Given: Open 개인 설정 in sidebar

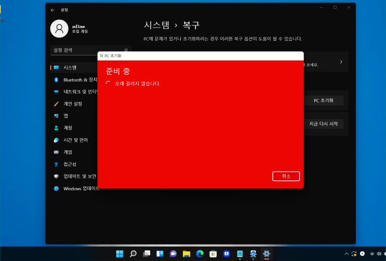Looking at the screenshot, I should pos(74,104).
